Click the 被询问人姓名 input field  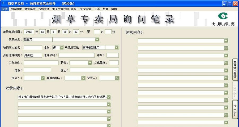33,48
